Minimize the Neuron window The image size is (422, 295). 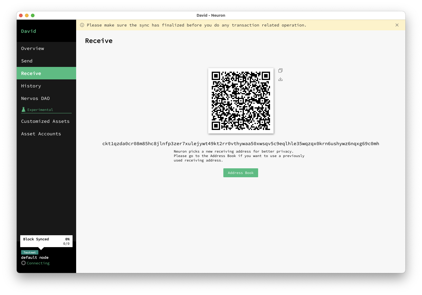[27, 15]
